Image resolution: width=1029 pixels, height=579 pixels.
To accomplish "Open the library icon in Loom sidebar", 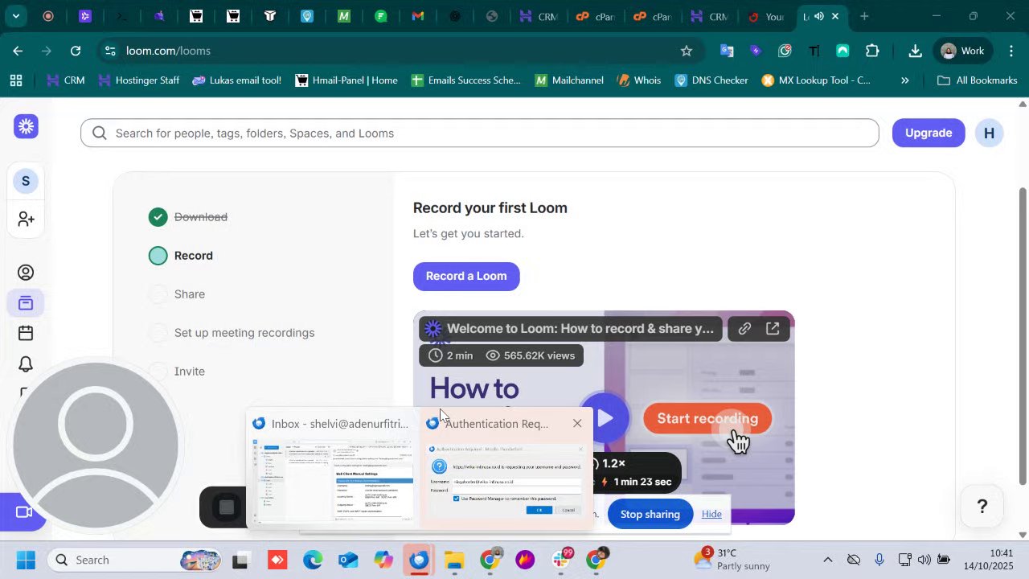I will 26,303.
